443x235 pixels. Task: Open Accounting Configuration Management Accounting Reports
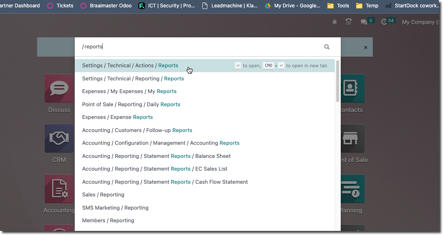click(x=205, y=143)
